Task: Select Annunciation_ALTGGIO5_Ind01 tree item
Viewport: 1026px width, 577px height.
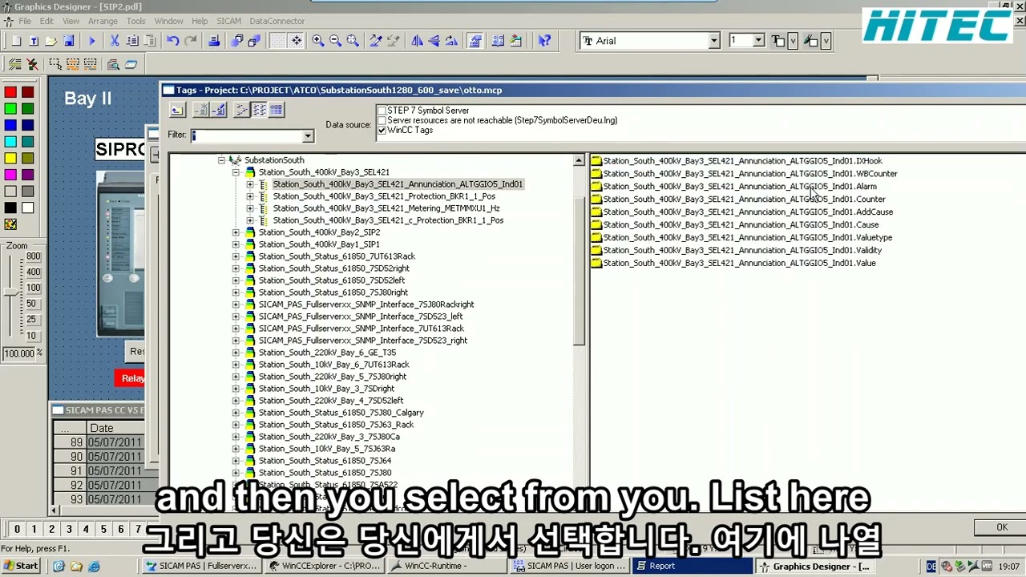Action: point(398,184)
